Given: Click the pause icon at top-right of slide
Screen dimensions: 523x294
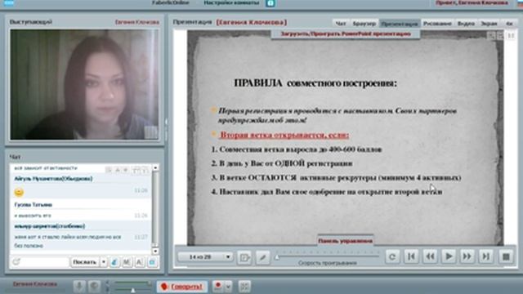Looking at the screenshot, I should [511, 35].
